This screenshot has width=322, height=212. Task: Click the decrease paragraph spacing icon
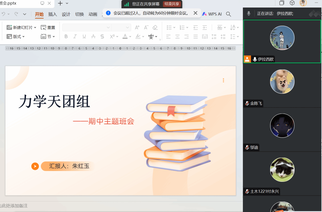click(x=223, y=37)
